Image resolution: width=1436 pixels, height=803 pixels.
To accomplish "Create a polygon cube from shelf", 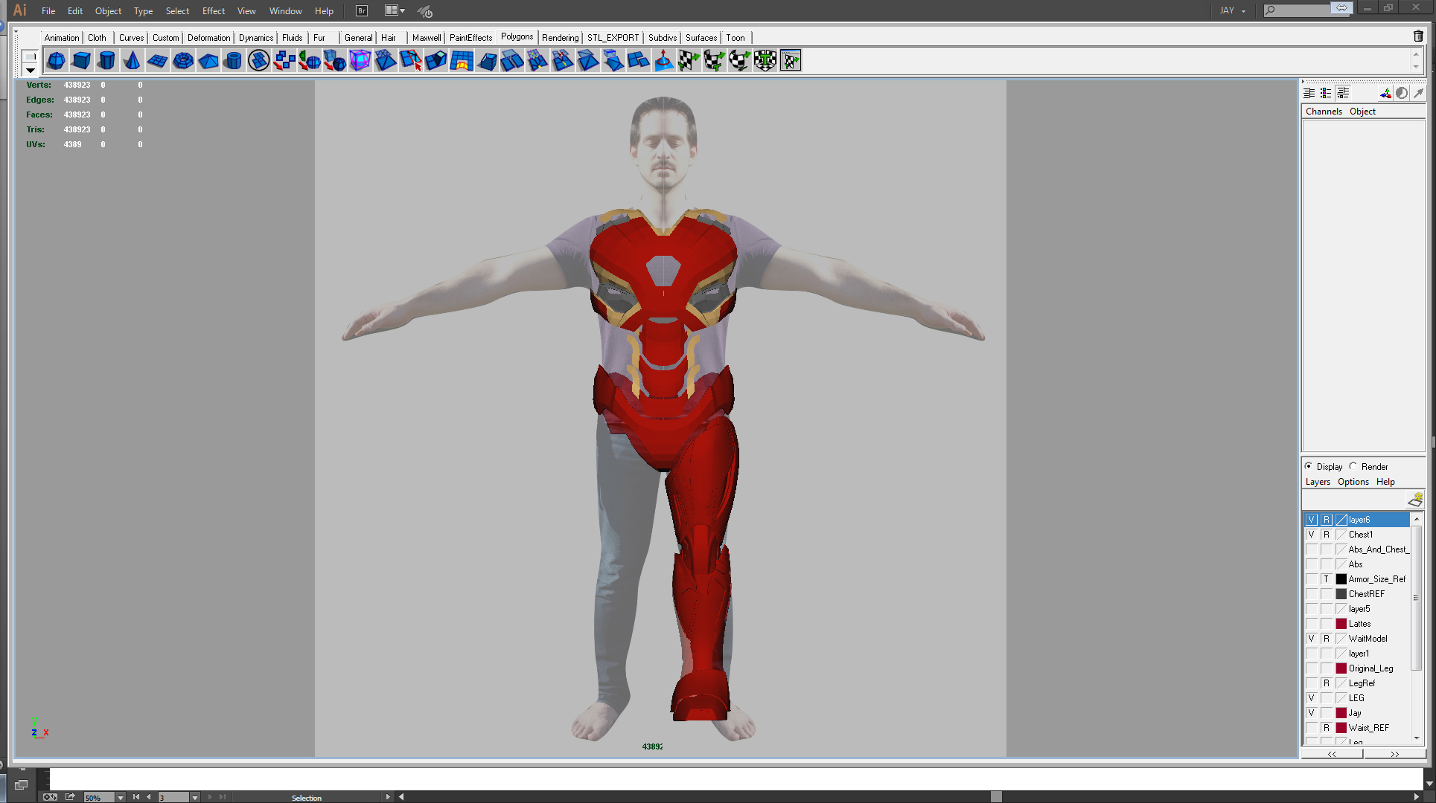I will 81,60.
